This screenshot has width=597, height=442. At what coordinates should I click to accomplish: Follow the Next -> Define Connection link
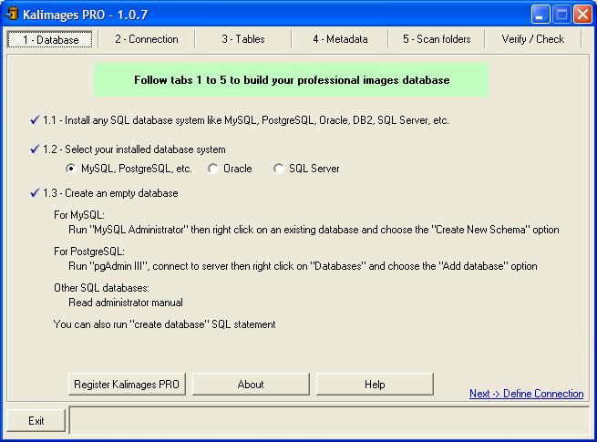(526, 394)
